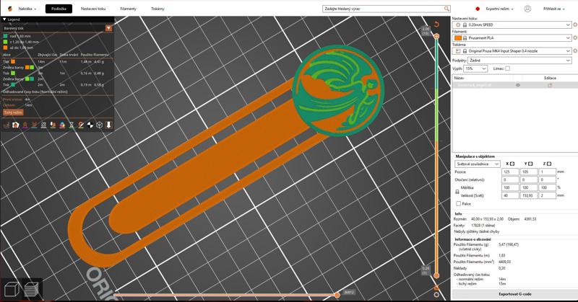Viewport: 578px width, 302px height.
Task: Click the filament orange color swatch
Action: tap(458, 37)
